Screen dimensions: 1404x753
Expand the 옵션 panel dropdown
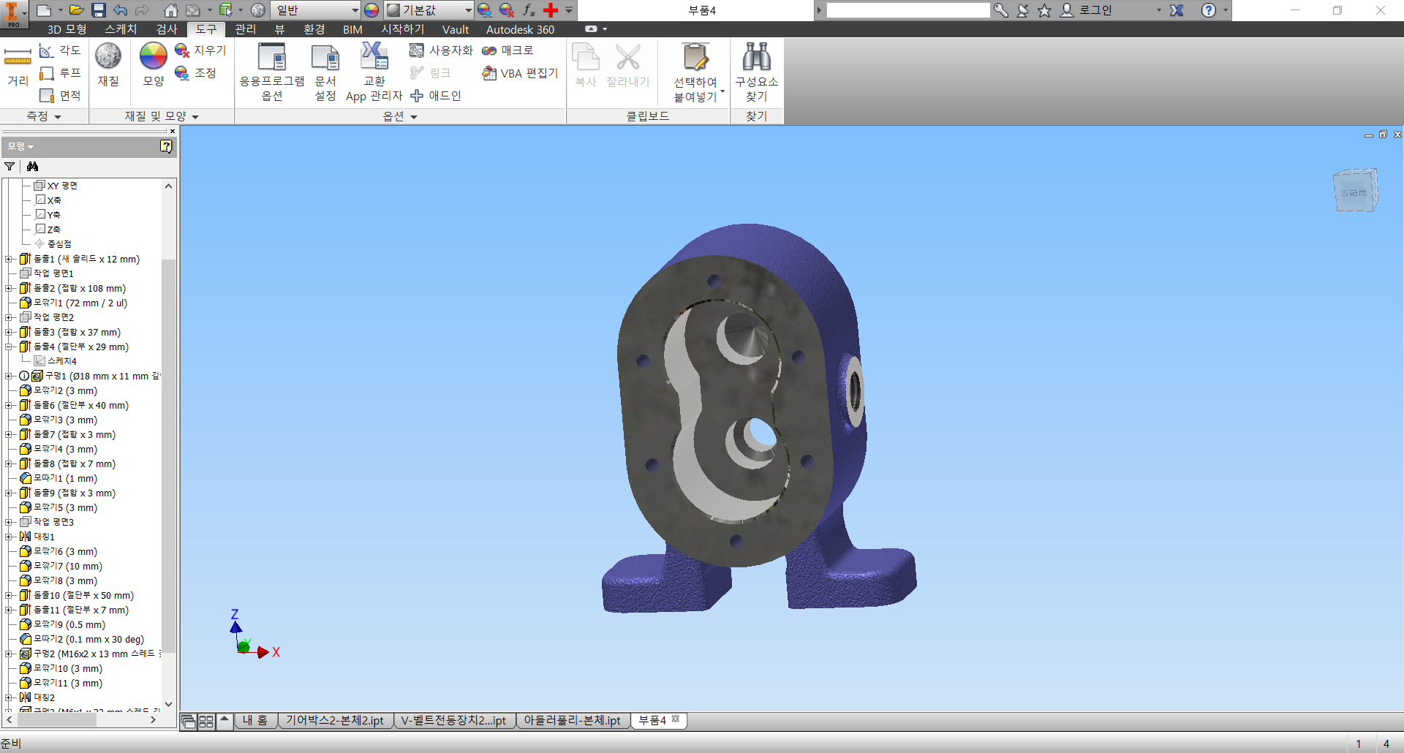400,116
